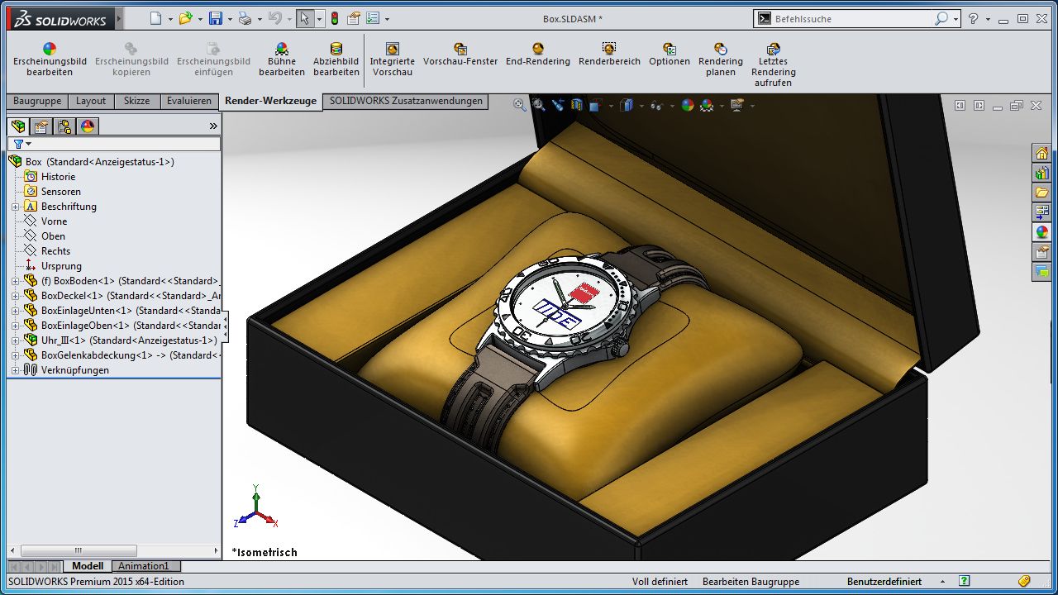Open File Explorer folder in task pane
The height and width of the screenshot is (595, 1058).
1041,193
